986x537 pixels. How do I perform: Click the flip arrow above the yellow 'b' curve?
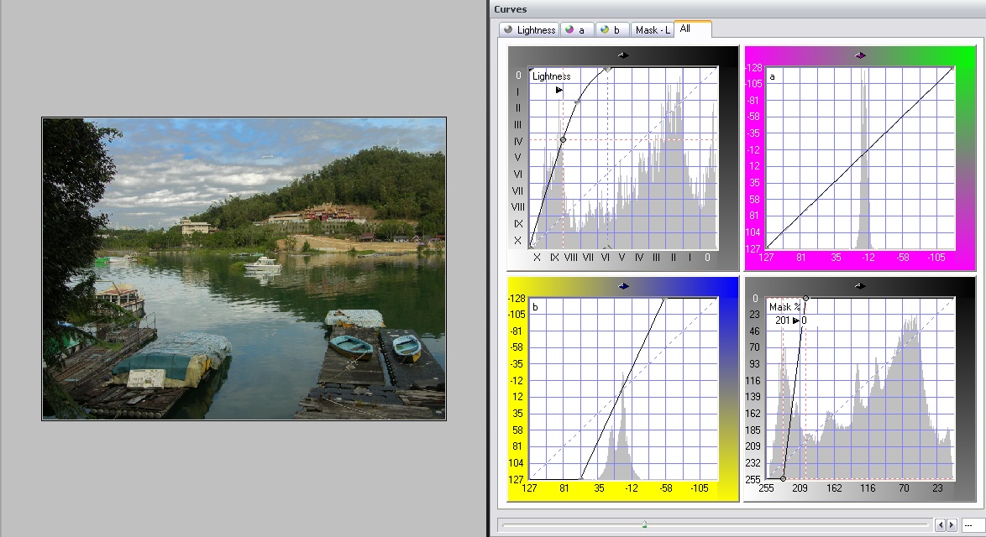tap(623, 286)
